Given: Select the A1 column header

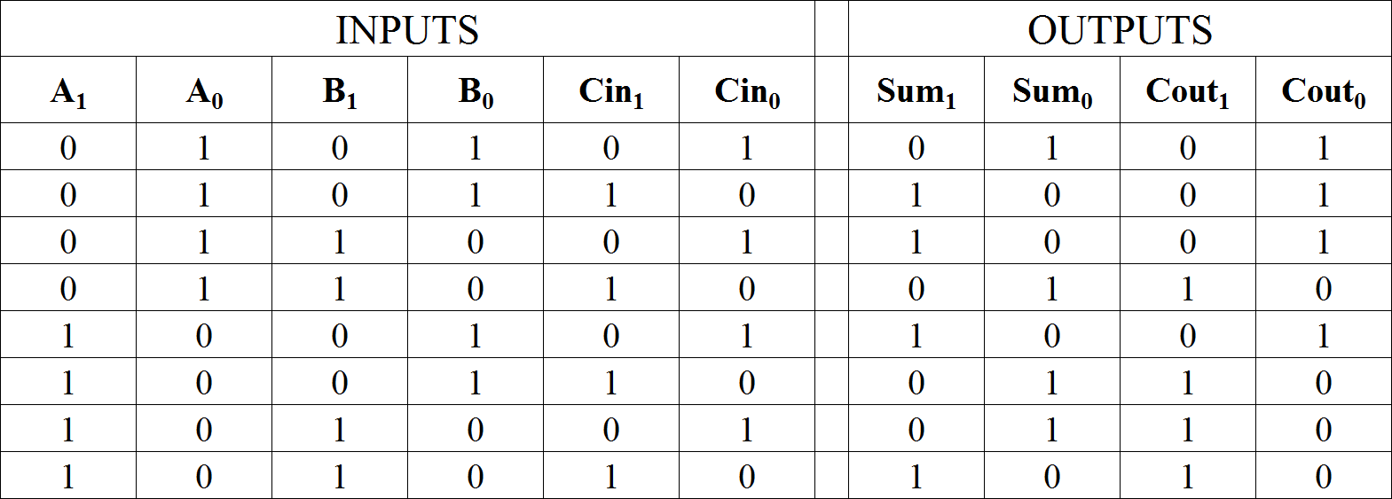Looking at the screenshot, I should (68, 91).
